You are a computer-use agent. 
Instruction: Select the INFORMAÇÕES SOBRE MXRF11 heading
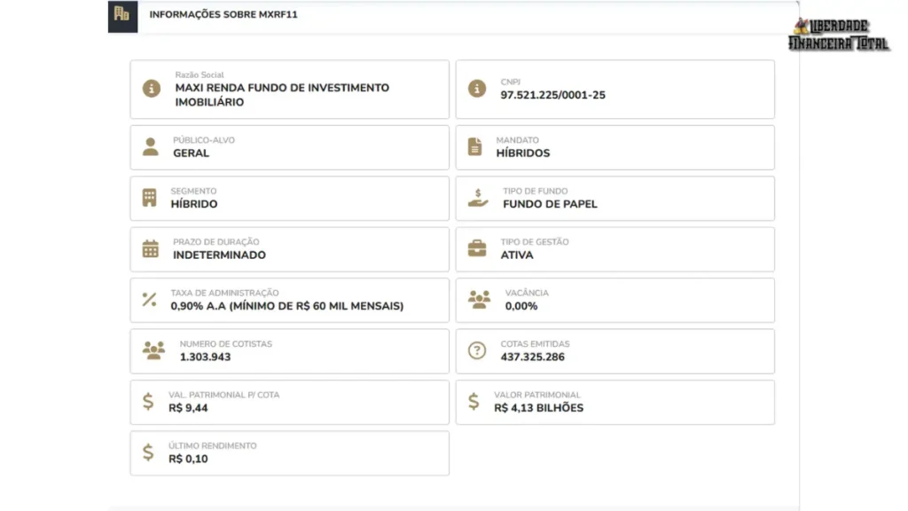[x=223, y=14]
